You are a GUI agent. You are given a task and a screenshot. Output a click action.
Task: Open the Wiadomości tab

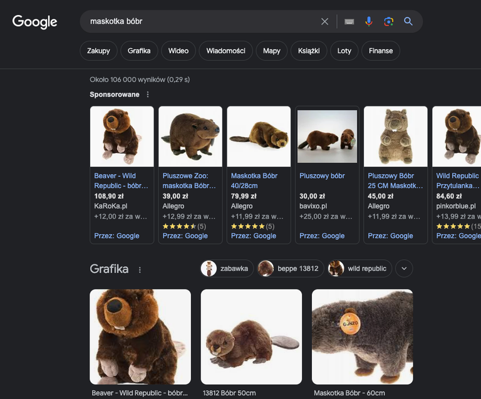pyautogui.click(x=225, y=51)
